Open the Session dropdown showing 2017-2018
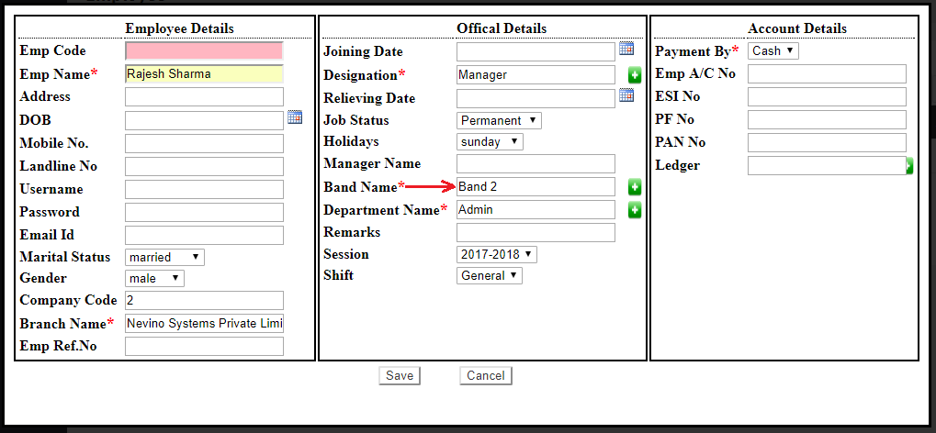The width and height of the screenshot is (936, 433). coord(496,254)
